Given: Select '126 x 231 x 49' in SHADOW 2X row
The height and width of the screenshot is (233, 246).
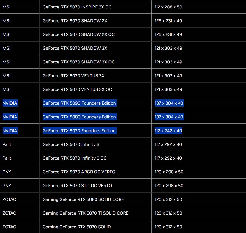Looking at the screenshot, I should (x=168, y=21).
